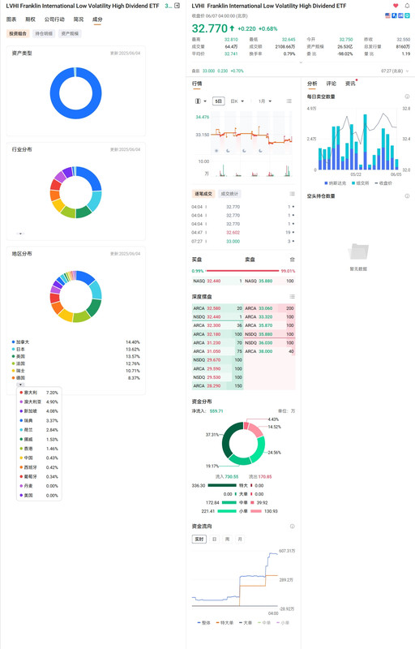415x649 pixels.
Task: Switch to the 简况 tab
Action: tap(79, 19)
